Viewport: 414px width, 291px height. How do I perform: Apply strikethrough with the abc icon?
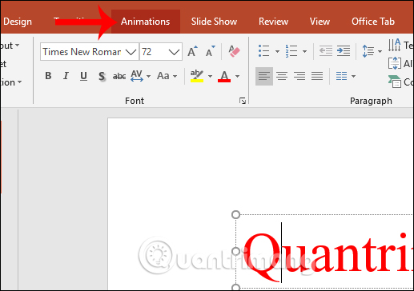[x=119, y=77]
